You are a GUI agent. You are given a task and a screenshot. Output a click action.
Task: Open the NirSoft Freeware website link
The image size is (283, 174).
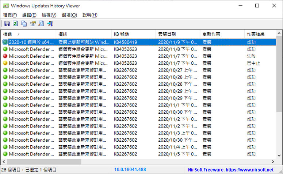(x=230, y=170)
